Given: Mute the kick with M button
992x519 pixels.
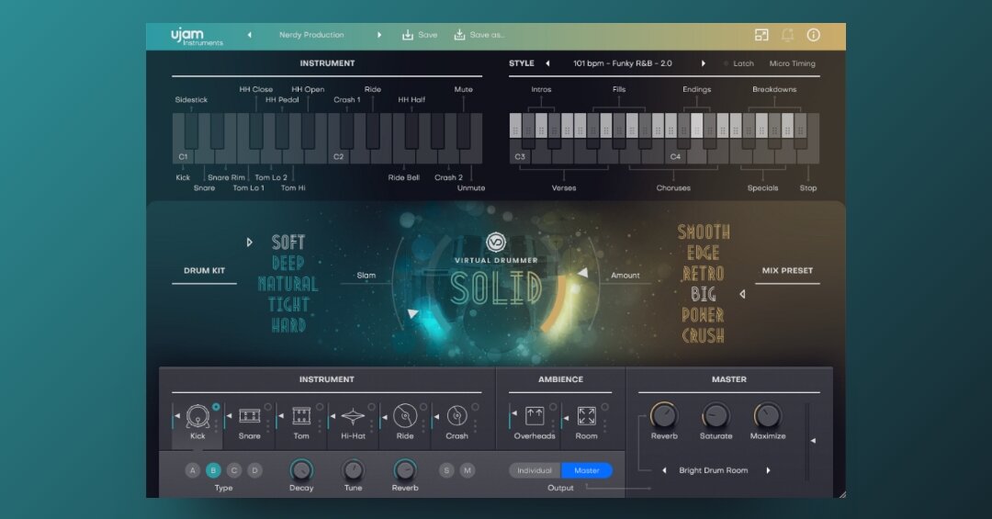Looking at the screenshot, I should click(467, 470).
